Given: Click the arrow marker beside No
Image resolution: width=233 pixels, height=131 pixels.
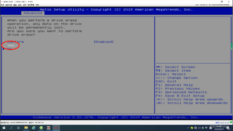Looking at the screenshot, I should (x=4, y=49).
